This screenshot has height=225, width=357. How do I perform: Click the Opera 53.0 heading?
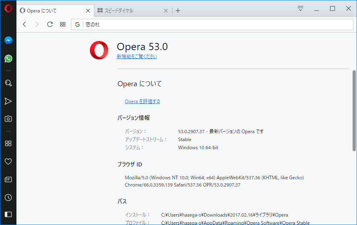point(142,47)
